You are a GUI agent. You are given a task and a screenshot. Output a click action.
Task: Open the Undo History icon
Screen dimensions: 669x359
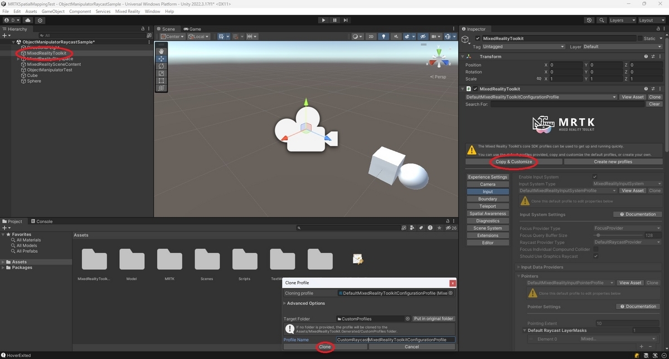tap(589, 20)
